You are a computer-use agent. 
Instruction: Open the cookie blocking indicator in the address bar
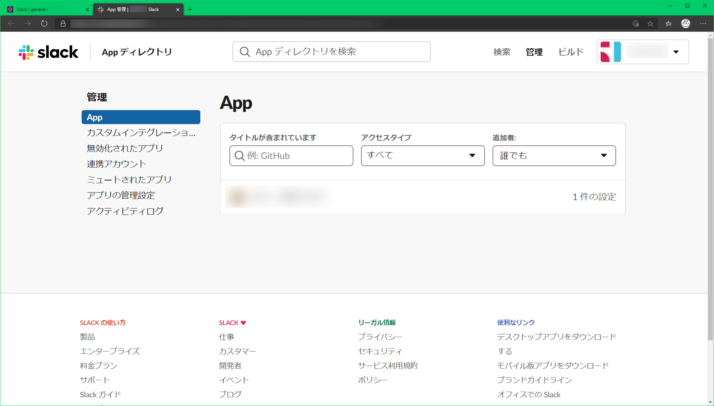(x=636, y=23)
